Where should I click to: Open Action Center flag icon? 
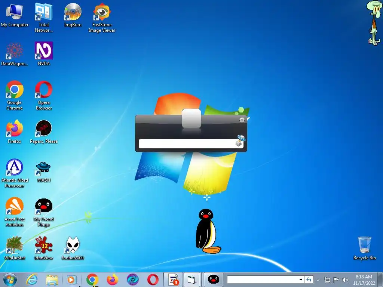[336, 280]
